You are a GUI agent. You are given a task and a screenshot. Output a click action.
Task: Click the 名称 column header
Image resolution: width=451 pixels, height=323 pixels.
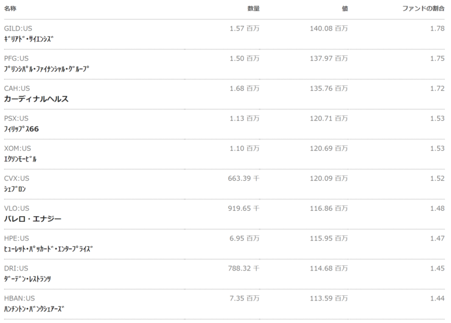click(10, 9)
